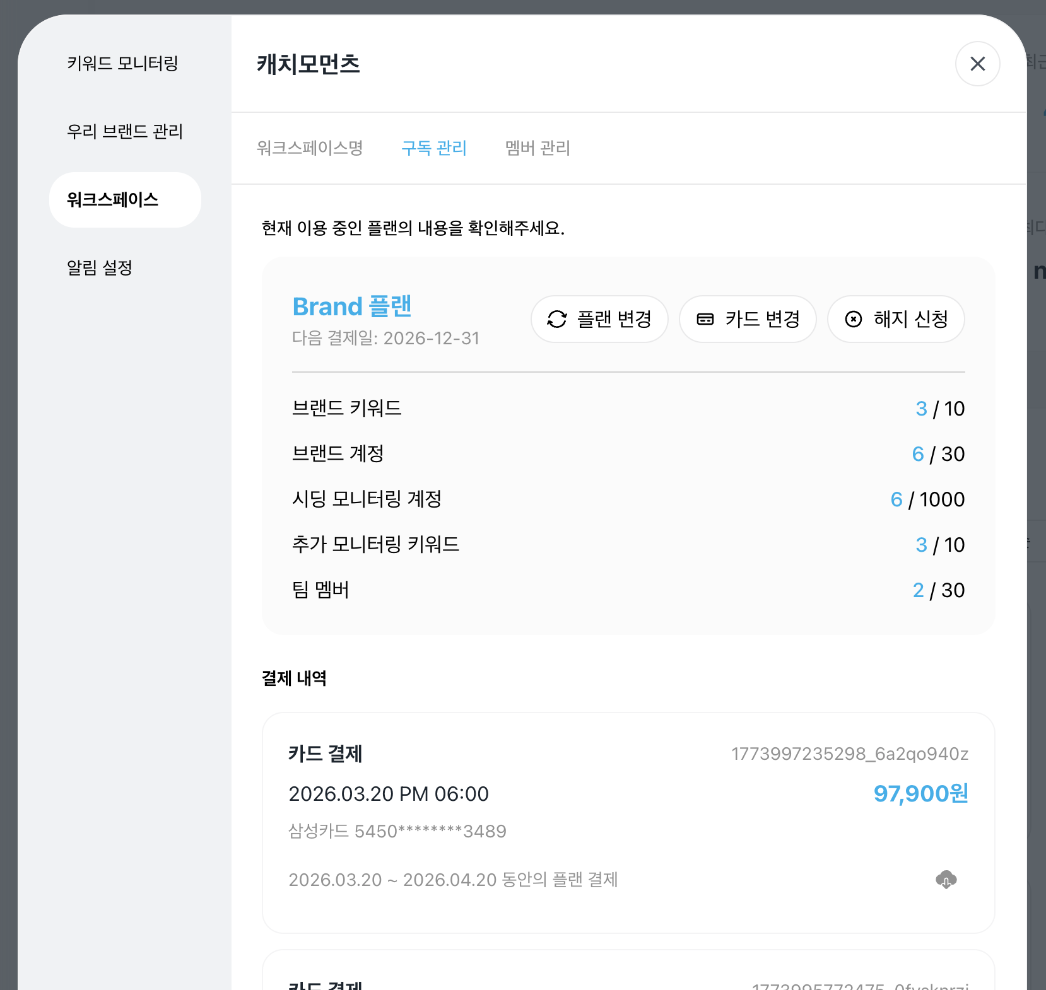Go to 우리 브랜드 관리 in the sidebar
Screen dimensions: 1046x990
(x=125, y=132)
